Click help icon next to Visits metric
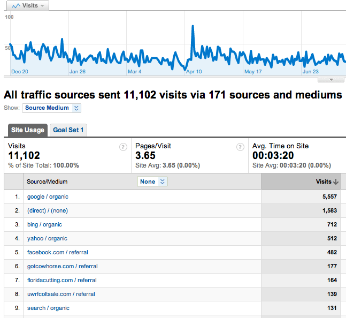This screenshot has width=346, height=318. 124,147
